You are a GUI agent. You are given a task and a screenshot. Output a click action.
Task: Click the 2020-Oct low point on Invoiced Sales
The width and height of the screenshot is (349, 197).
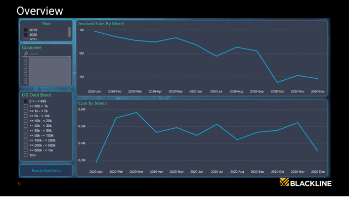pos(277,82)
